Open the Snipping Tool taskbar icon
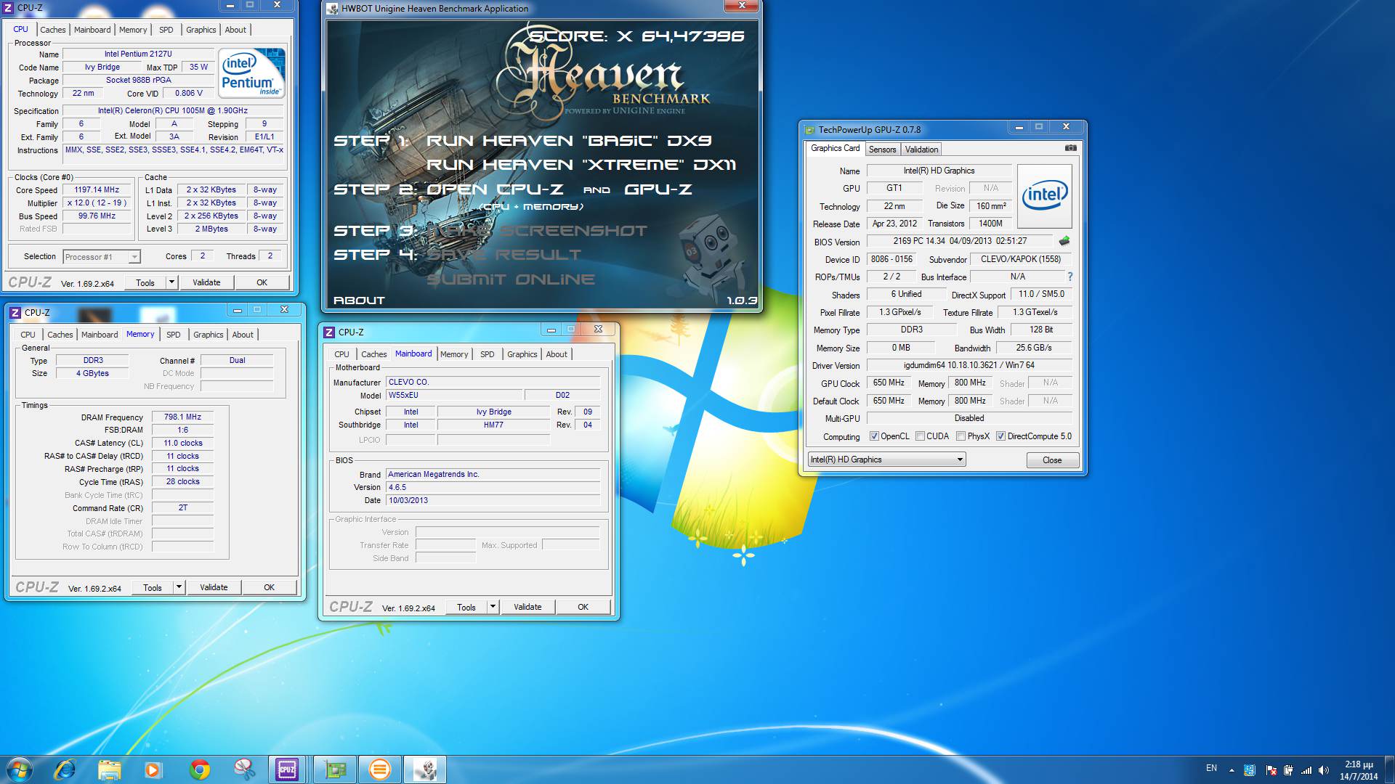 click(244, 769)
